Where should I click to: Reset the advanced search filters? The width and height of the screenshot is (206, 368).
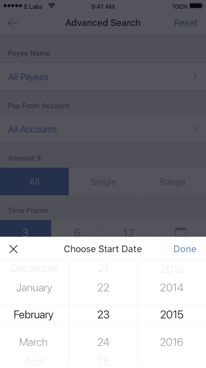pyautogui.click(x=186, y=23)
